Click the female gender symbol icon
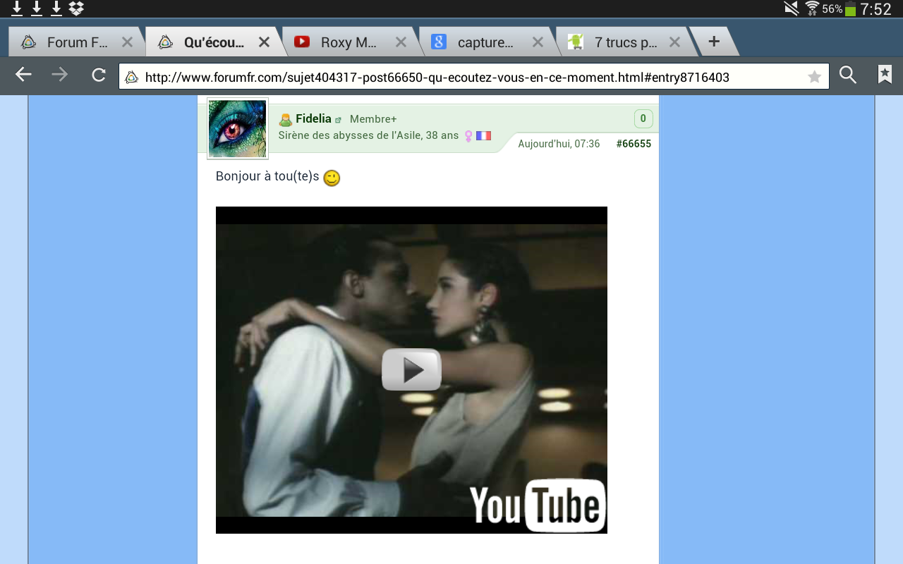The width and height of the screenshot is (903, 564). pyautogui.click(x=468, y=136)
